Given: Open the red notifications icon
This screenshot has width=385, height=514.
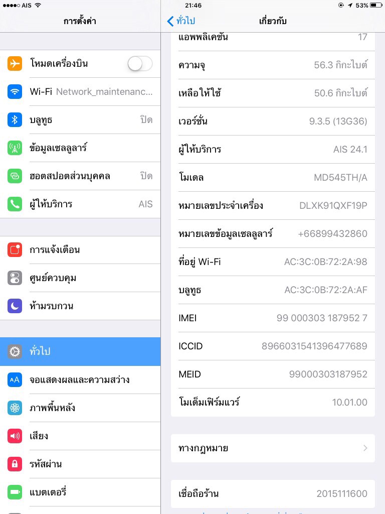Looking at the screenshot, I should coord(15,250).
